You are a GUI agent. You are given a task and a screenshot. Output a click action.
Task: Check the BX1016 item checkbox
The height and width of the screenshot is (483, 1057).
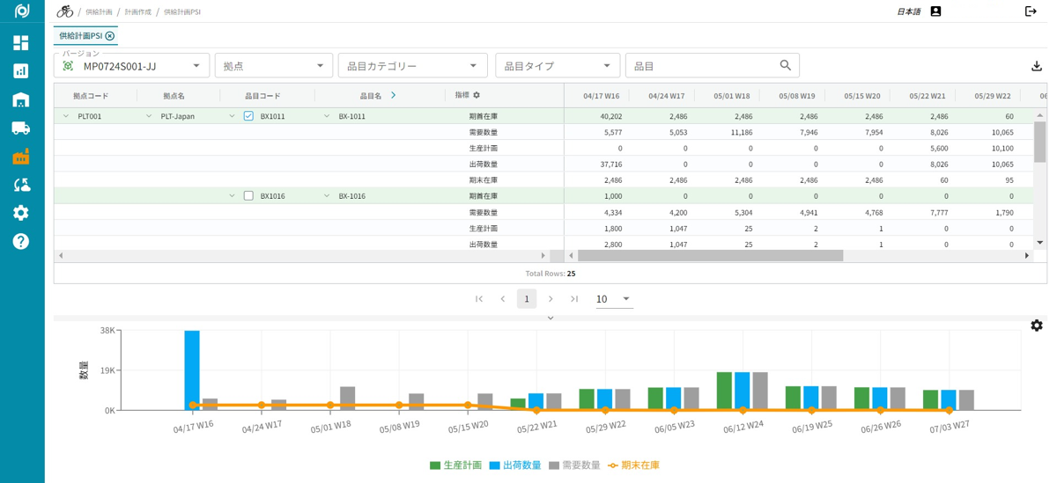coord(248,196)
